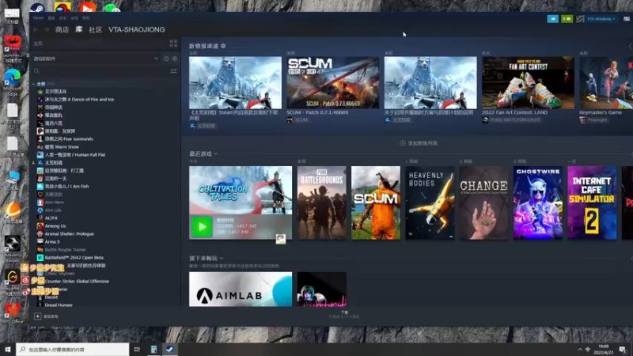Select Battle Royale Trainer
Screen dimensions: 633x356
pyautogui.click(x=66, y=250)
